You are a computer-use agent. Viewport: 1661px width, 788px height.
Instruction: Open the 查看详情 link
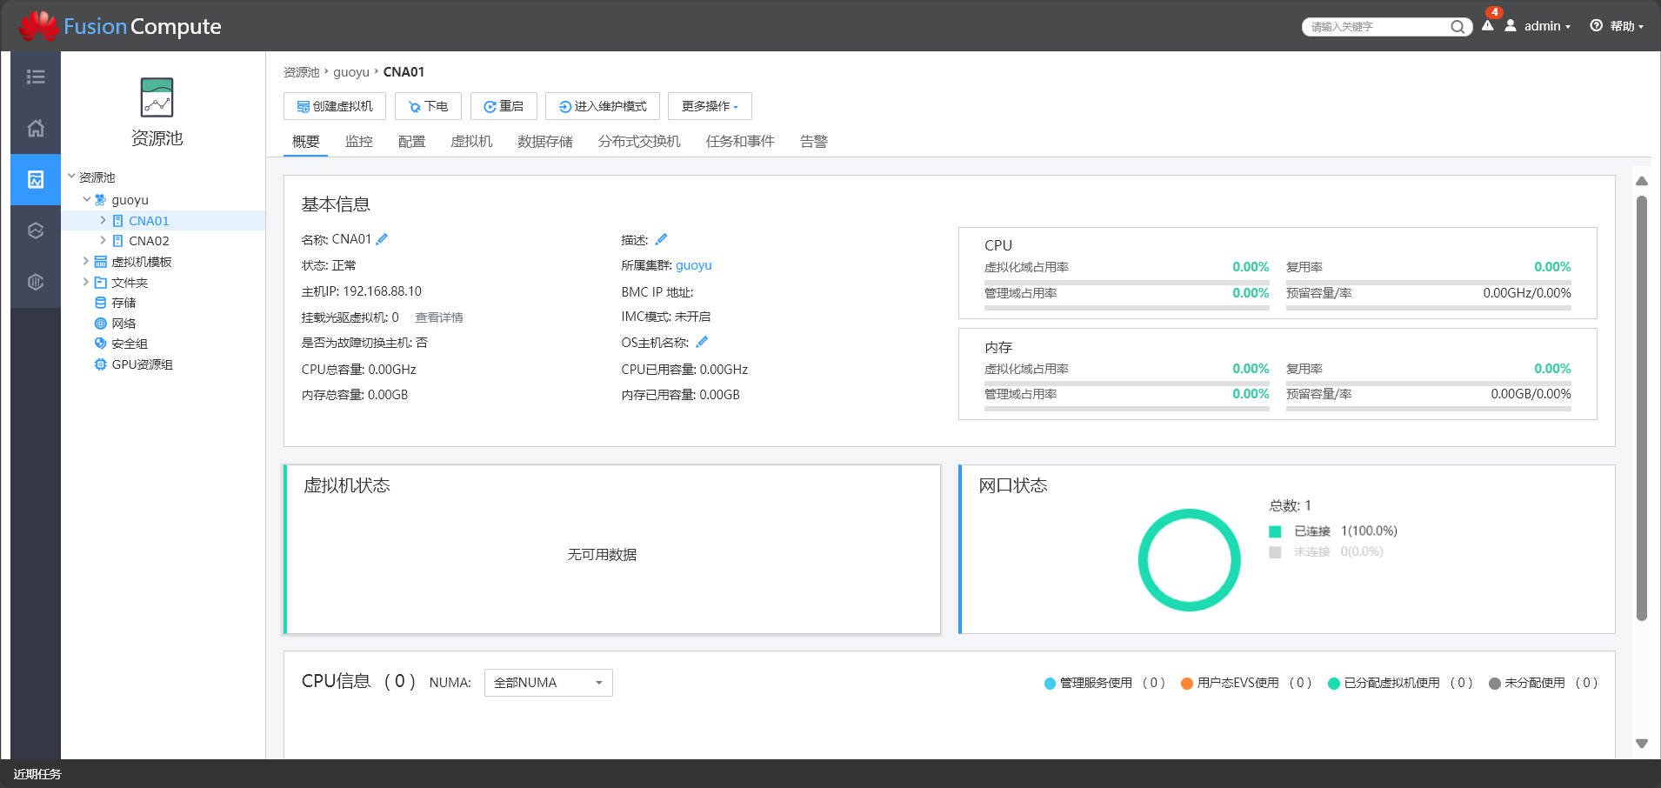coord(439,317)
